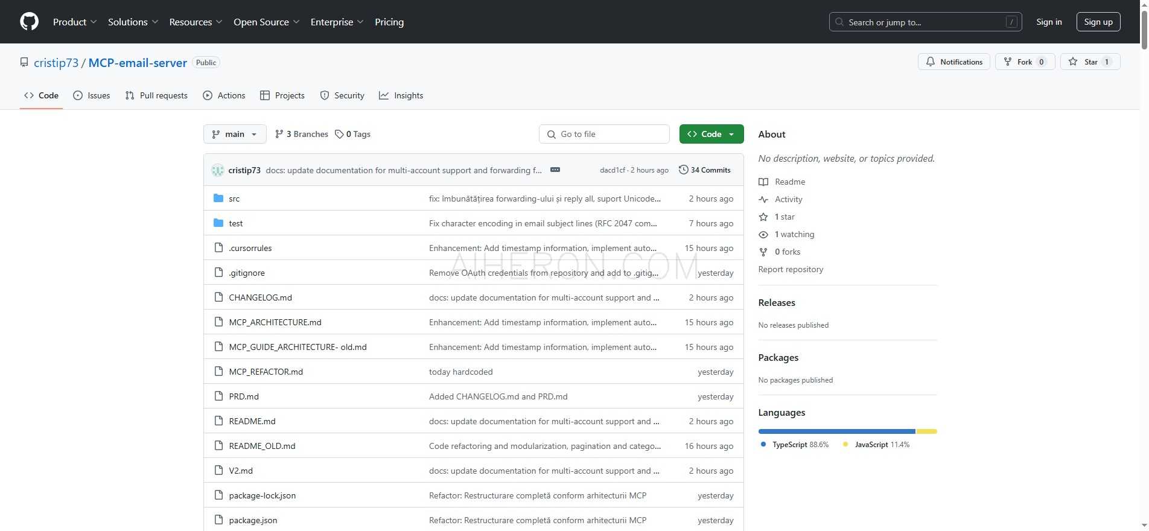Image resolution: width=1149 pixels, height=531 pixels.
Task: Expand commit message ellipsis button
Action: pos(555,170)
